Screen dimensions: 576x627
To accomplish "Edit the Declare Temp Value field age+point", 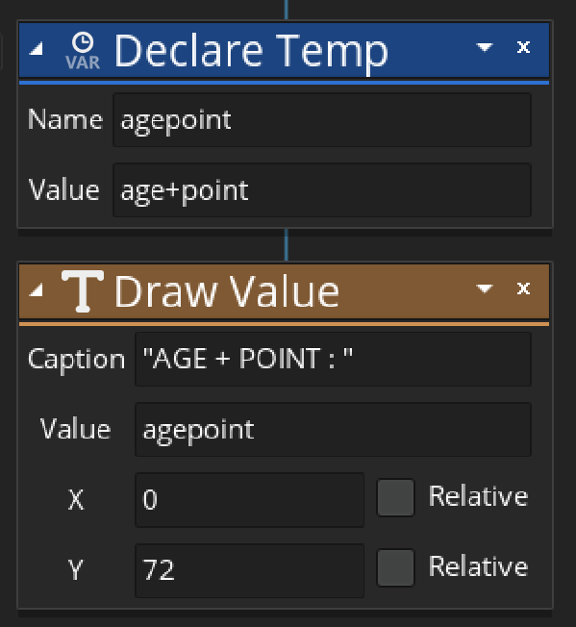I will coord(322,190).
